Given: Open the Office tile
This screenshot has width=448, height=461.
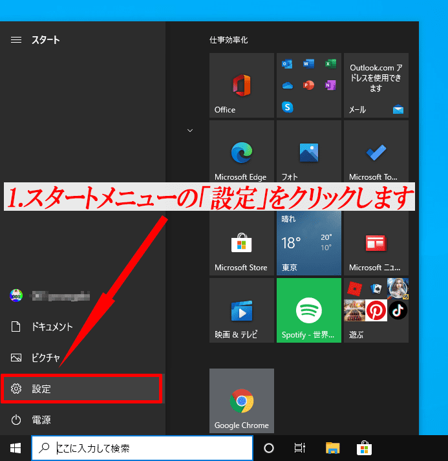Looking at the screenshot, I should click(242, 85).
